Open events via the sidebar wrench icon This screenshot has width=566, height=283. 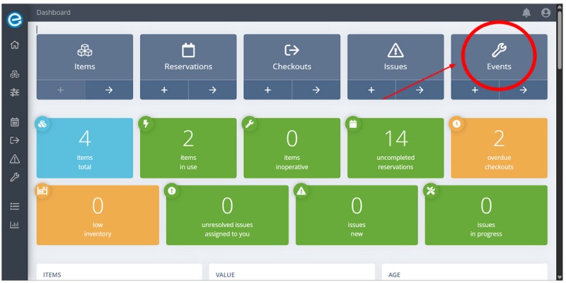[14, 178]
